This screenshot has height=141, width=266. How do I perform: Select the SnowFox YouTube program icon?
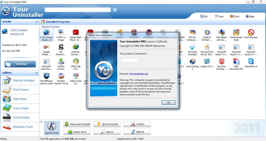coord(222,64)
